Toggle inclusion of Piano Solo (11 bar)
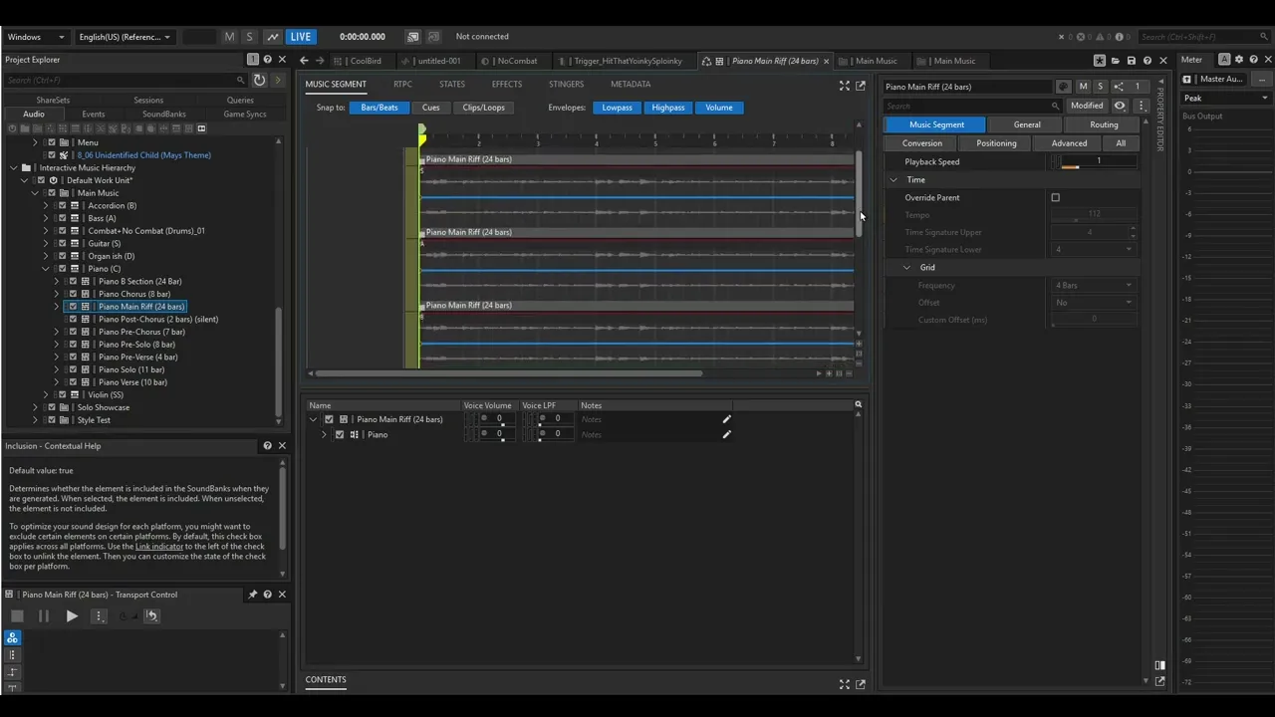The width and height of the screenshot is (1275, 717). [73, 369]
